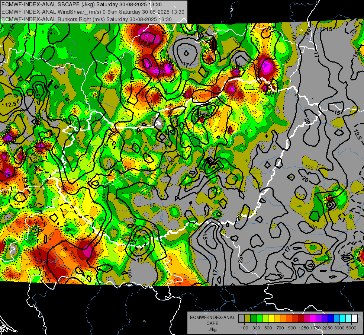Click the sky blue legend swatch

point(337,318)
